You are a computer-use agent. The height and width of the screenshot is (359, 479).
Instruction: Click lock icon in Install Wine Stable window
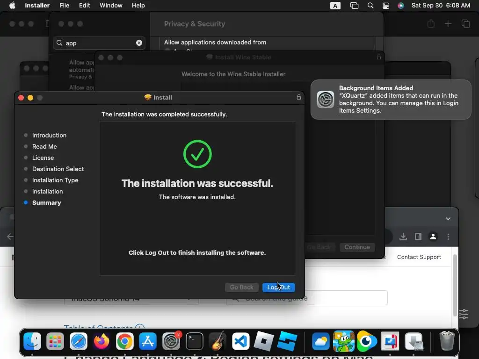[379, 57]
